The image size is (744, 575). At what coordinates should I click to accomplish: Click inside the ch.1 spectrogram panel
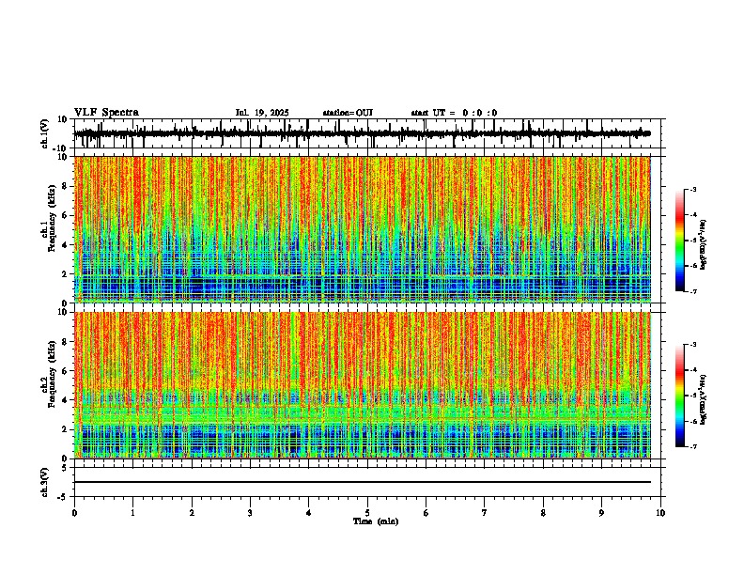pos(363,229)
